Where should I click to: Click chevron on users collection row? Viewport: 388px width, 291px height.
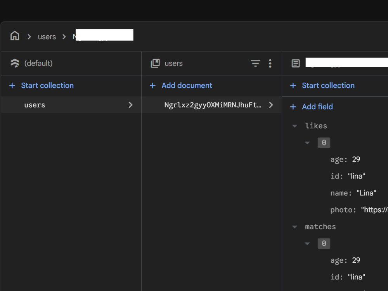pyautogui.click(x=131, y=105)
